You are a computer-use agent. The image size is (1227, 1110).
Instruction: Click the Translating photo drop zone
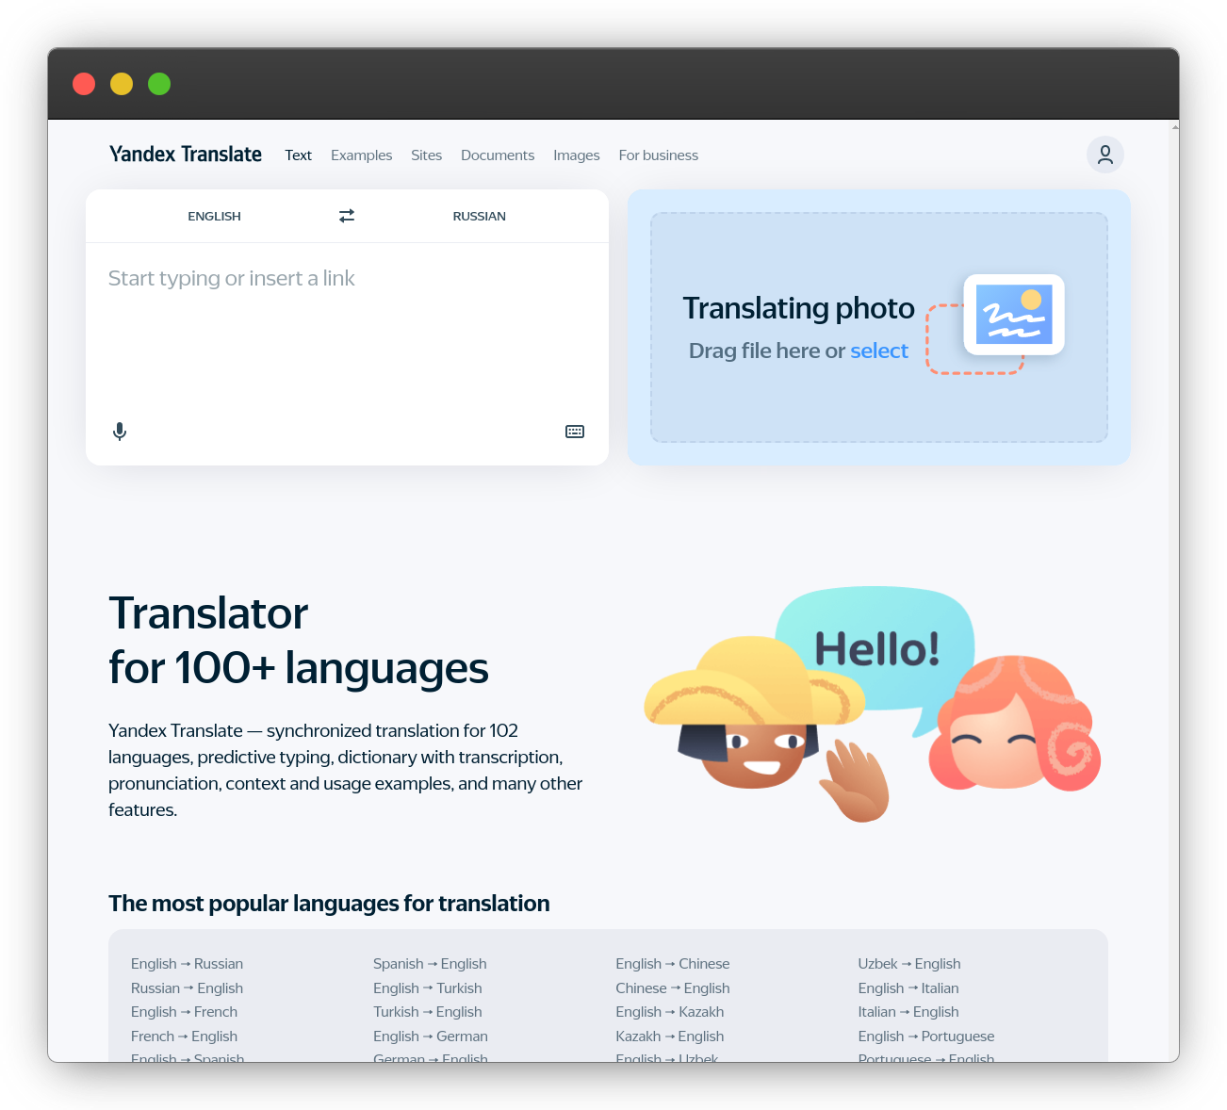point(878,327)
